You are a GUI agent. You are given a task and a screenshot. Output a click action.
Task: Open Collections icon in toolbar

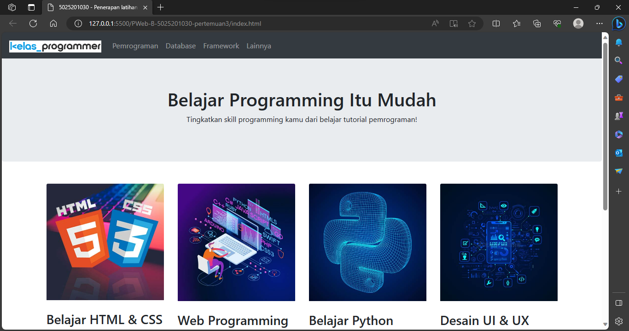537,23
